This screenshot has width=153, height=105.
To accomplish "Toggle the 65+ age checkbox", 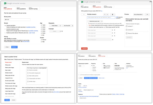I will pos(41,35).
